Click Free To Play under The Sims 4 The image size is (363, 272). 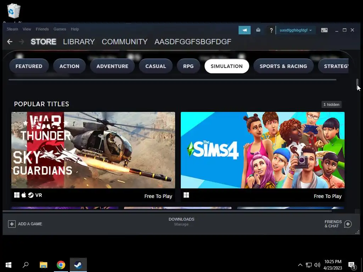coord(328,196)
